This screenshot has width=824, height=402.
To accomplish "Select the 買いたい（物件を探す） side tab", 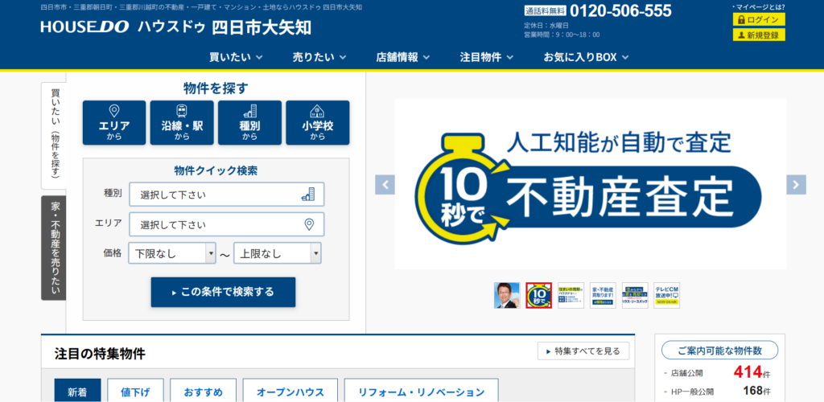I will (55, 135).
